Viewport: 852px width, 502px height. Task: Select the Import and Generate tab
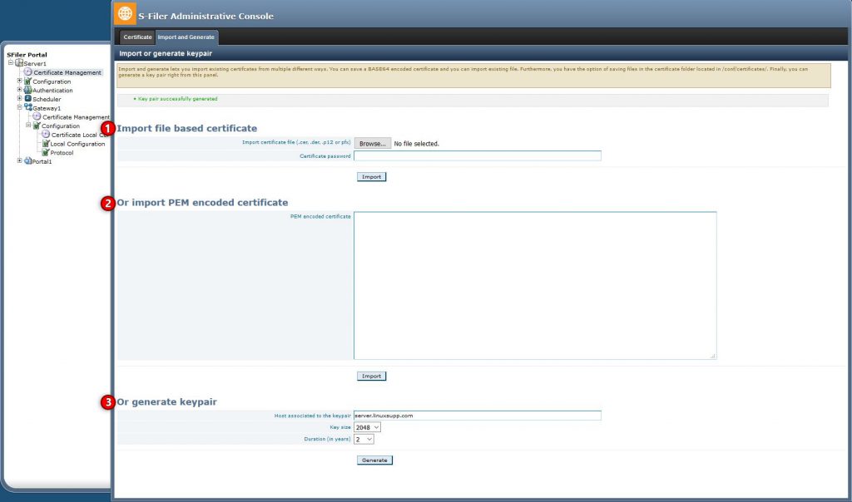tap(186, 37)
